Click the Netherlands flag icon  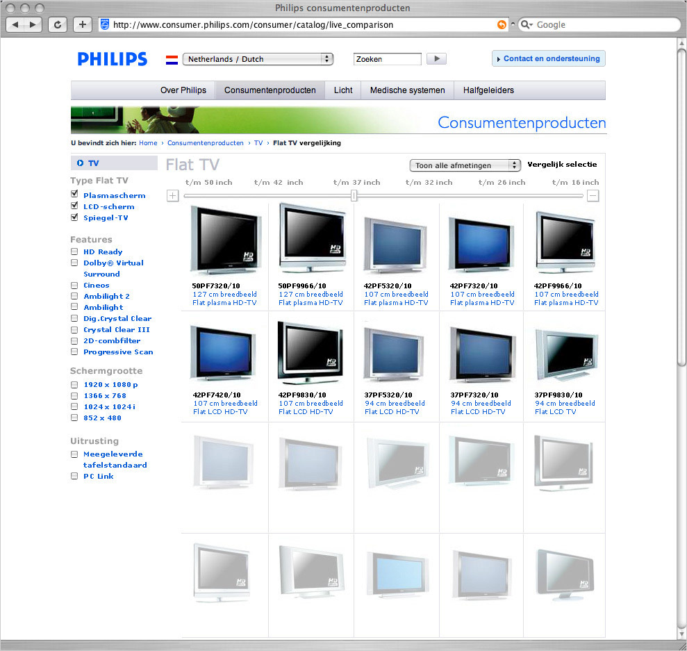coord(172,60)
